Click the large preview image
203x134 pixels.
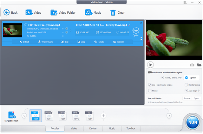(x=174, y=40)
